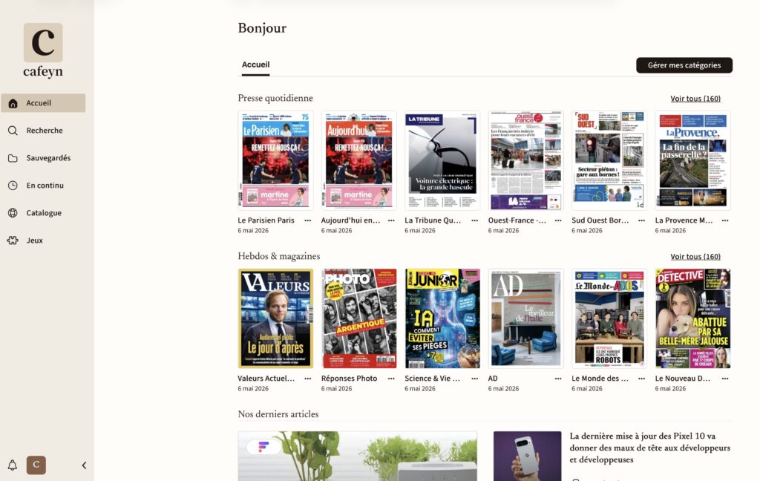Image resolution: width=760 pixels, height=481 pixels.
Task: Open the user profile avatar C
Action: tap(36, 465)
